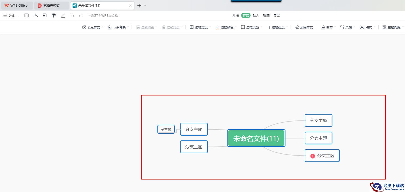Select the central 未命名文件(11) node
The width and height of the screenshot is (405, 192).
click(256, 138)
